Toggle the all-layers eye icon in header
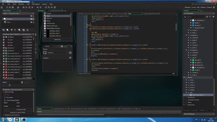This screenshot has height=122, width=217. 31,16
